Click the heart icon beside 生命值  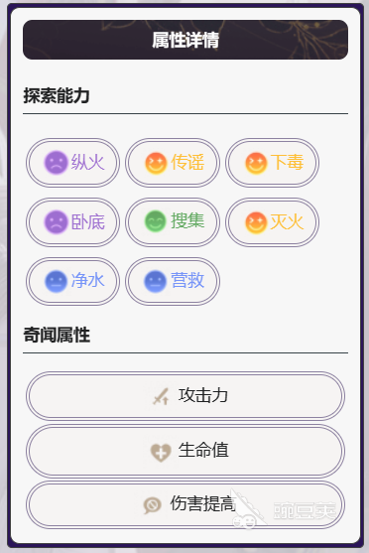(161, 453)
